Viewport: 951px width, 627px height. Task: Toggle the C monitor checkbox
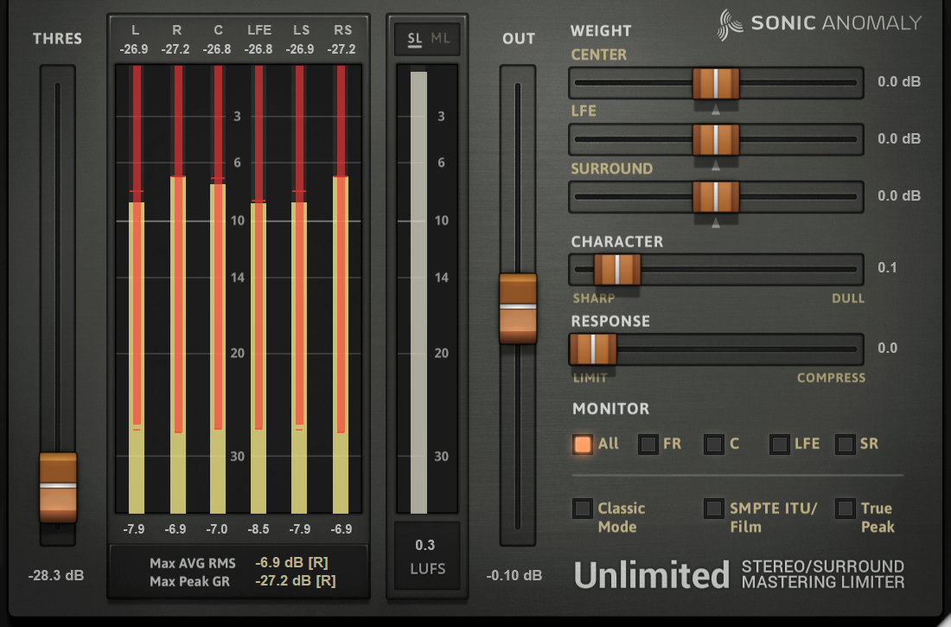(x=714, y=445)
